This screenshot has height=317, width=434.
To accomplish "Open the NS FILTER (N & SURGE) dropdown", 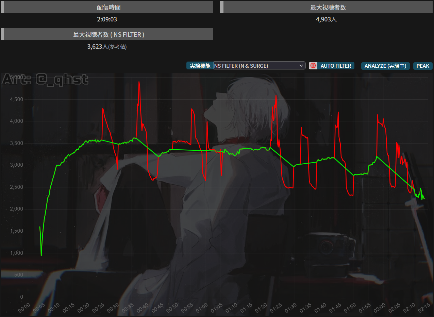I will [259, 66].
